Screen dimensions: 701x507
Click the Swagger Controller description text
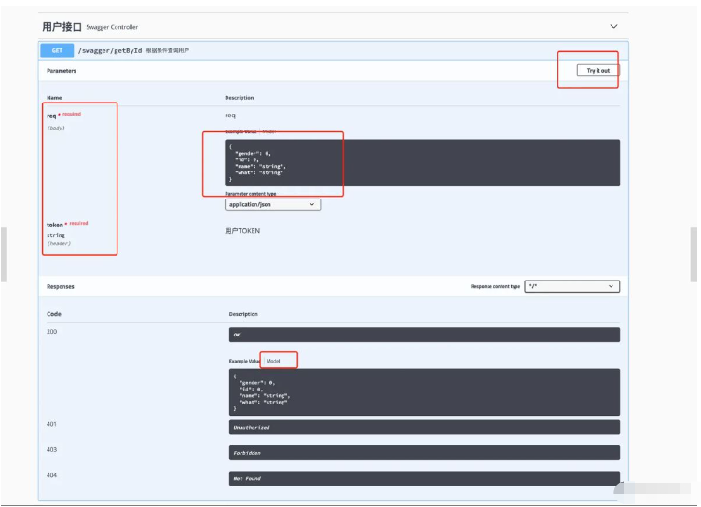[113, 28]
